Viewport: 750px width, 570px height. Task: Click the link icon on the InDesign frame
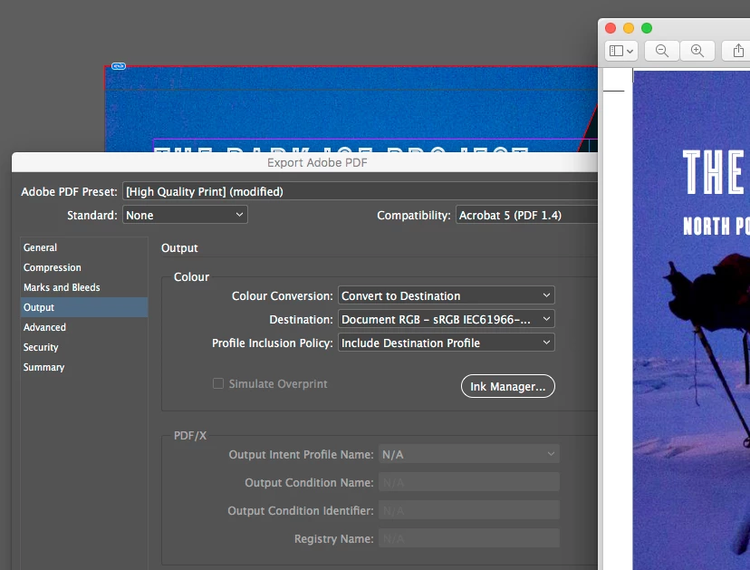(119, 66)
